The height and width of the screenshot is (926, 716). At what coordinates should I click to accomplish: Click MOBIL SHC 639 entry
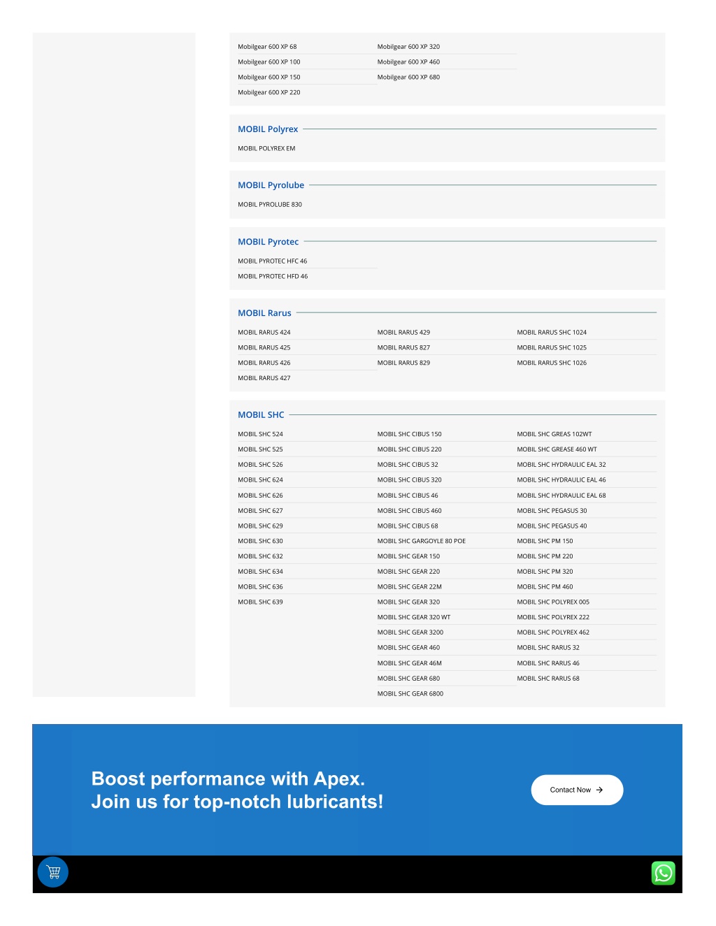260,602
